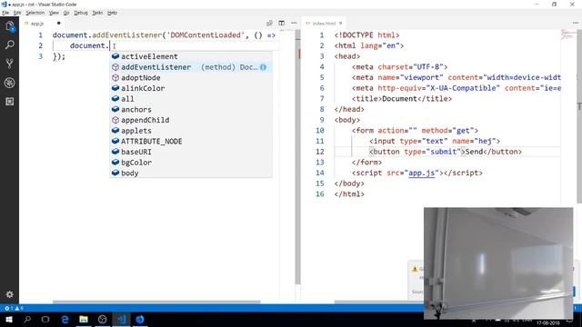Viewport: 582px width, 327px height.
Task: Switch to Visual Studio Code taskbar icon
Action: pyautogui.click(x=121, y=319)
